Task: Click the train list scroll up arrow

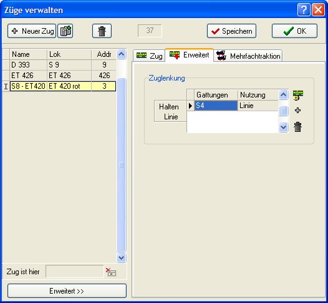Action: tap(122, 54)
